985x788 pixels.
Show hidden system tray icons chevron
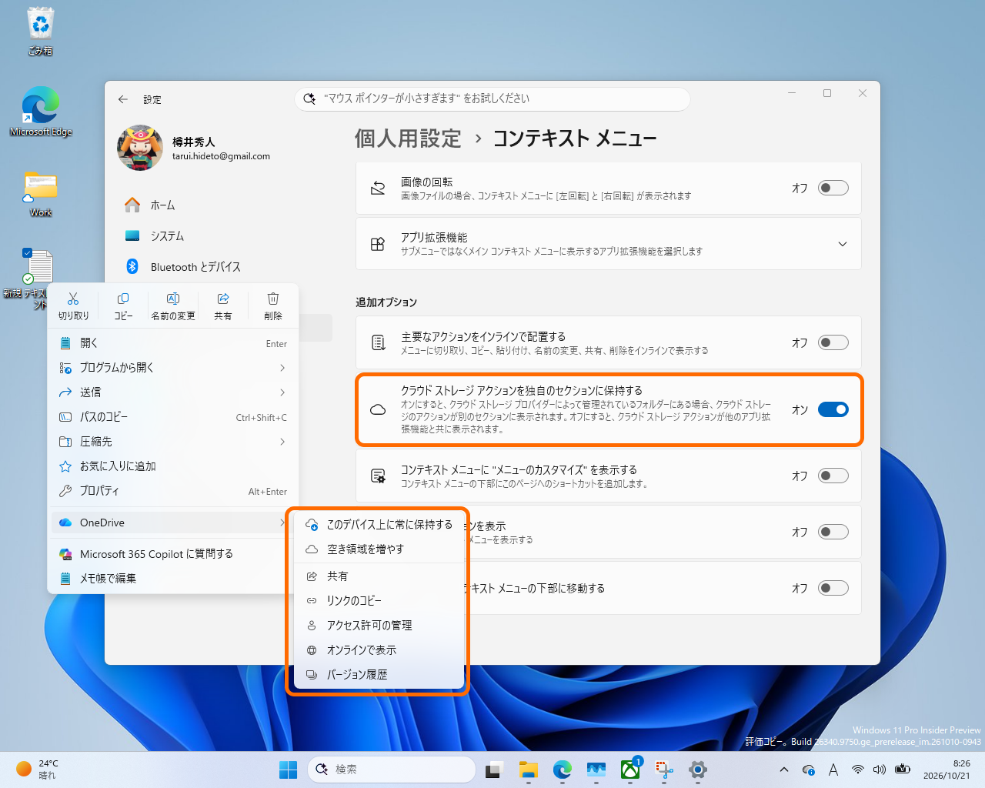tap(783, 770)
